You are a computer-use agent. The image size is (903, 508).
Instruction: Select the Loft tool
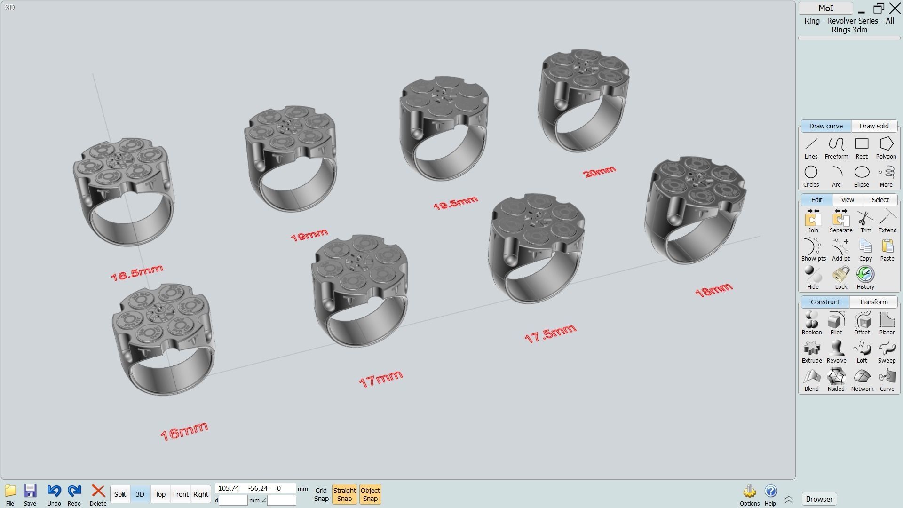pyautogui.click(x=862, y=352)
